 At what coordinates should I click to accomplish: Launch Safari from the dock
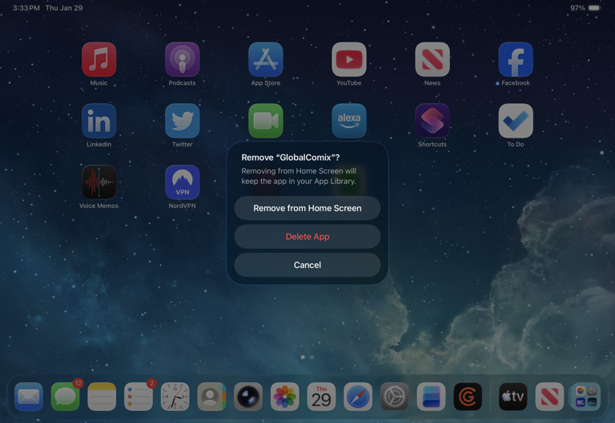click(x=358, y=397)
